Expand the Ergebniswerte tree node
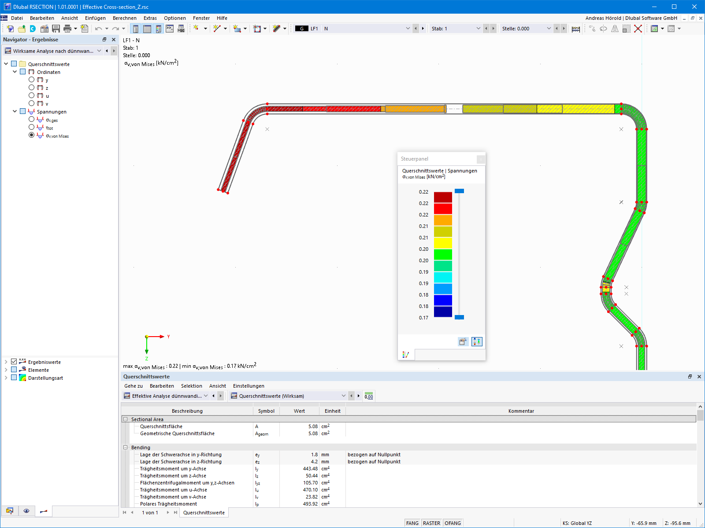The width and height of the screenshot is (705, 528). tap(6, 362)
